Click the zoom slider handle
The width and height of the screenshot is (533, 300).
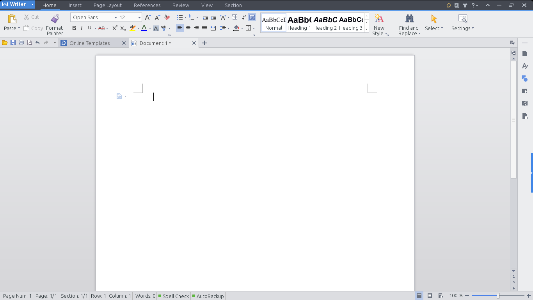[x=498, y=296]
